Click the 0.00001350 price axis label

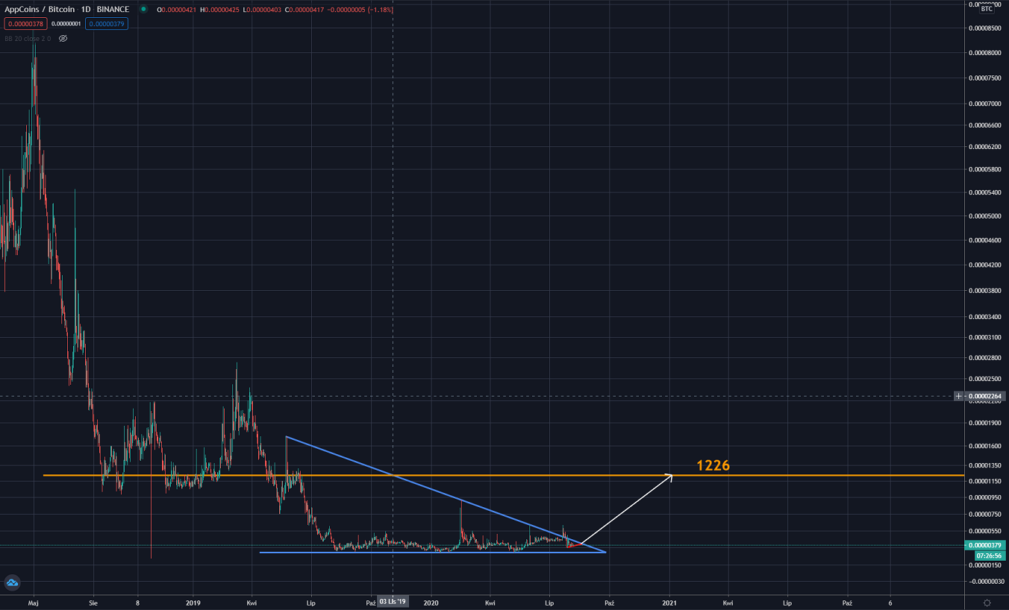coord(984,465)
